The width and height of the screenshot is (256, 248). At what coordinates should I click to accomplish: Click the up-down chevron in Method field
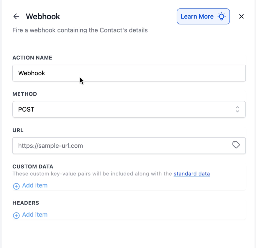pyautogui.click(x=237, y=110)
